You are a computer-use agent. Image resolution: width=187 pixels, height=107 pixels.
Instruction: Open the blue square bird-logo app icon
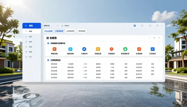[153, 49]
